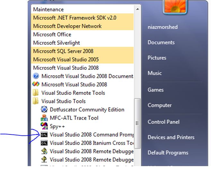211x169 pixels.
Task: Open Dotfuscator Community Edition icon
Action: coord(44,109)
